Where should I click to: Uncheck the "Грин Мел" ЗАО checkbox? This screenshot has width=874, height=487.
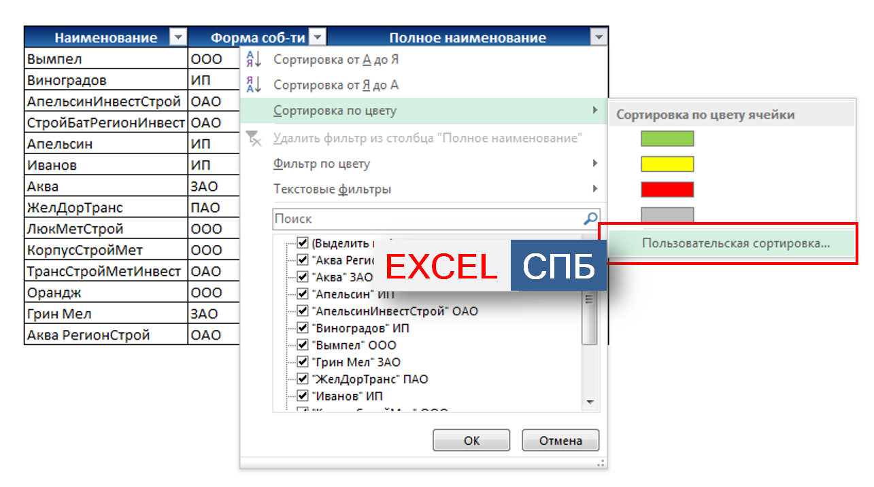tap(303, 362)
